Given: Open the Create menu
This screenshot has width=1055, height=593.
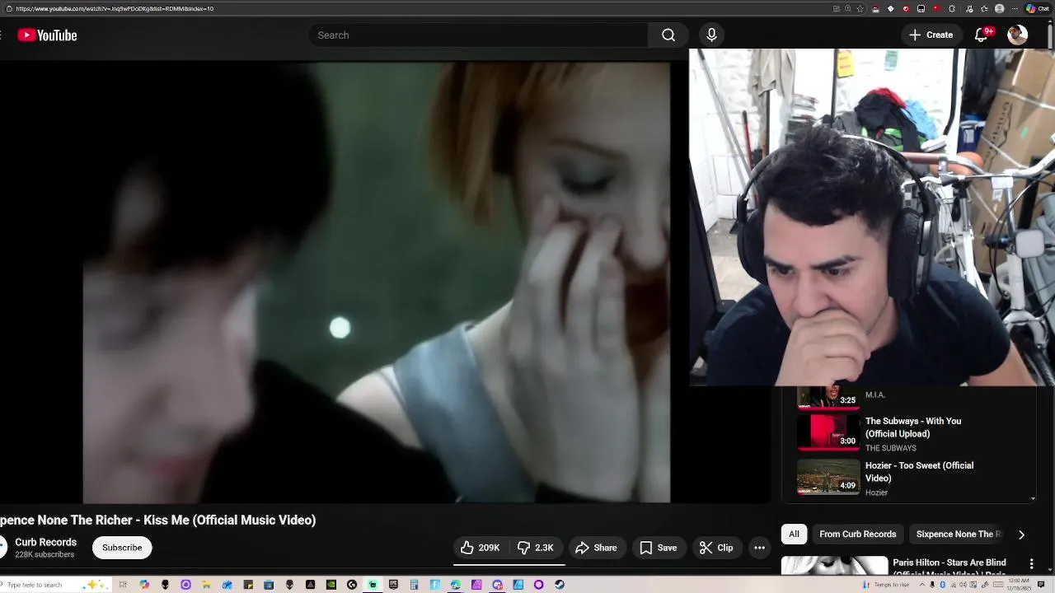Looking at the screenshot, I should pos(931,35).
